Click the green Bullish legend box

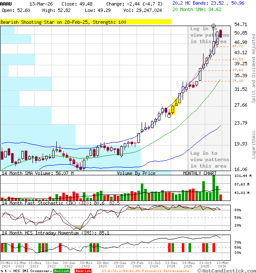click(61, 271)
